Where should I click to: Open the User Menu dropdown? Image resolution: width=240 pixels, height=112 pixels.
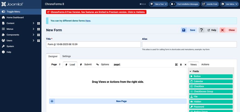tap(229, 4)
